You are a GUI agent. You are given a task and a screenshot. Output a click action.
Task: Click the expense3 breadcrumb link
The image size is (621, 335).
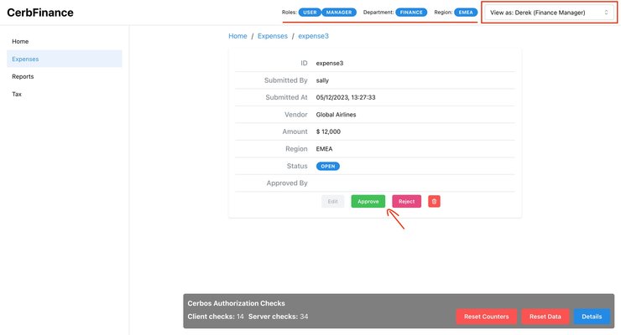(313, 36)
